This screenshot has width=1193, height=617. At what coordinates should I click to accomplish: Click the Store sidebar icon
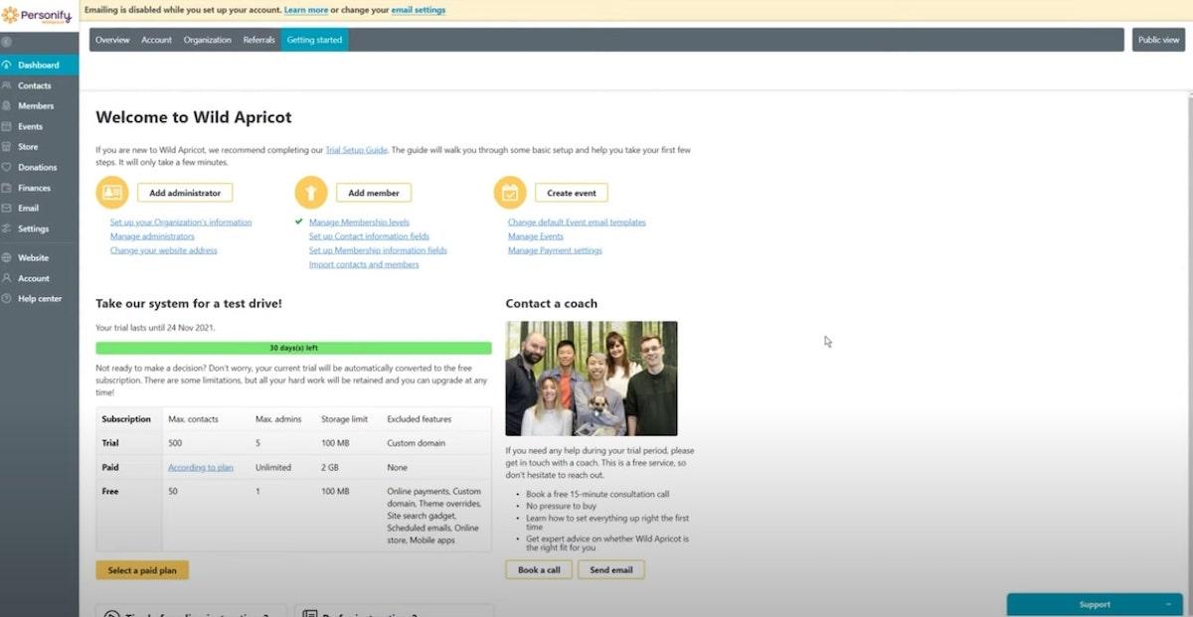tap(7, 147)
